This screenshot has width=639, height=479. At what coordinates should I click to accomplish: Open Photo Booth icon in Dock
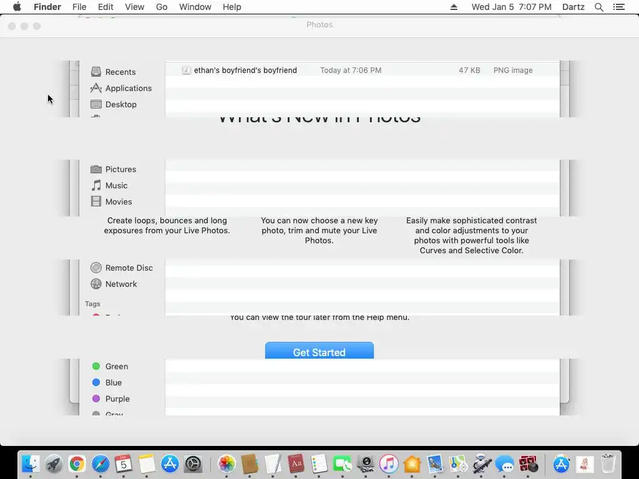[528, 463]
